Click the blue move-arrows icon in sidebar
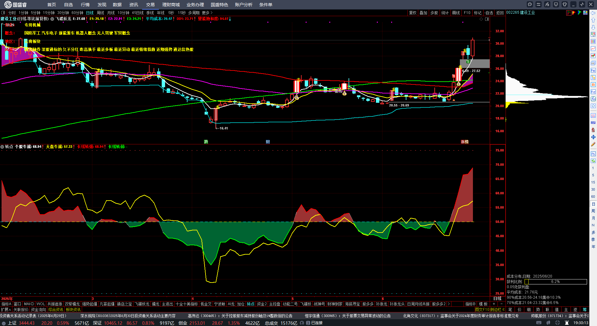Image resolution: width=597 pixels, height=326 pixels. [x=593, y=137]
